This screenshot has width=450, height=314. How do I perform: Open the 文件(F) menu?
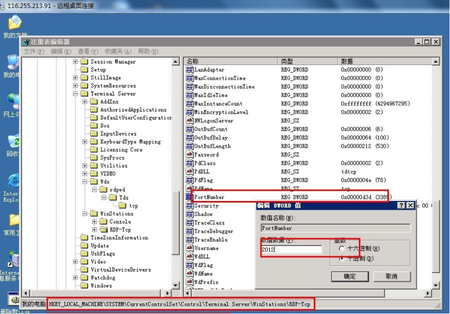pos(34,52)
